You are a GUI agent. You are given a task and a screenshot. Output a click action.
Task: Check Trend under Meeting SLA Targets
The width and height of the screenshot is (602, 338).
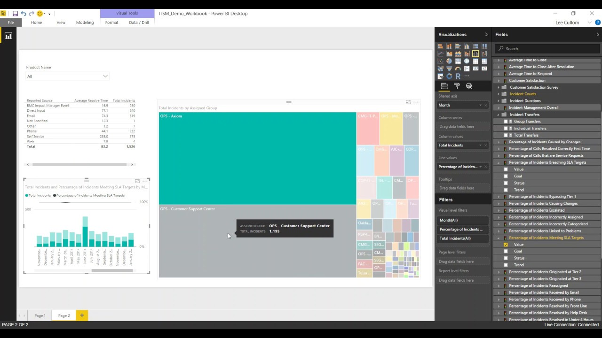pyautogui.click(x=506, y=265)
